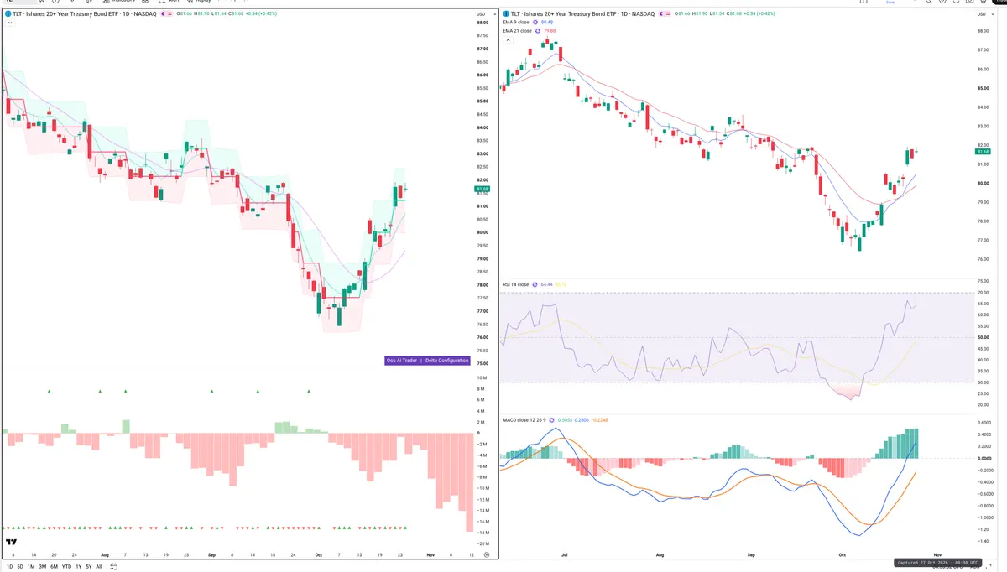
Task: Select the RSI 14 close indicator legend
Action: pos(516,284)
